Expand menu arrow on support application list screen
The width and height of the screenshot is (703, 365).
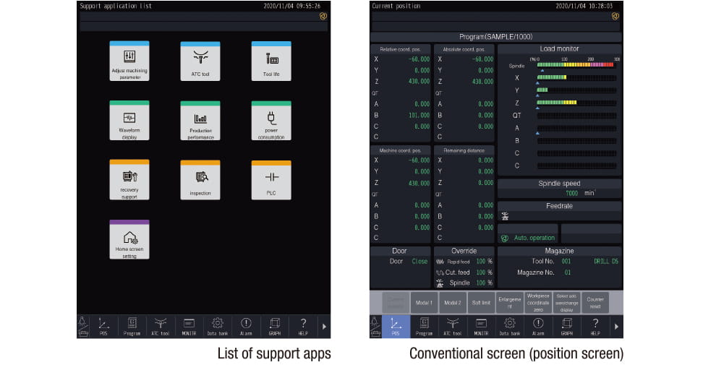tap(324, 327)
